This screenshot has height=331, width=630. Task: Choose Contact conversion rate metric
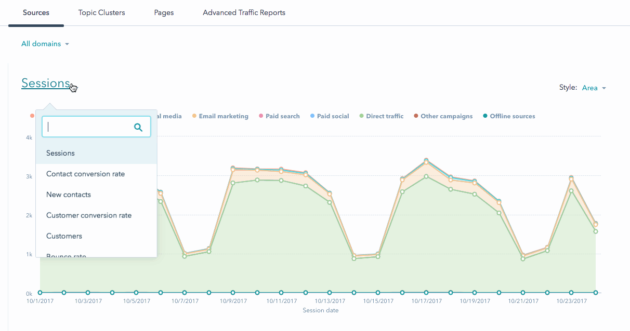[85, 174]
